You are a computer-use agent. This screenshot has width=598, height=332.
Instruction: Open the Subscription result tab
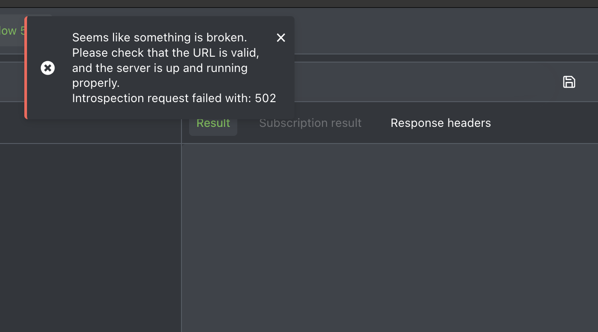pyautogui.click(x=310, y=123)
